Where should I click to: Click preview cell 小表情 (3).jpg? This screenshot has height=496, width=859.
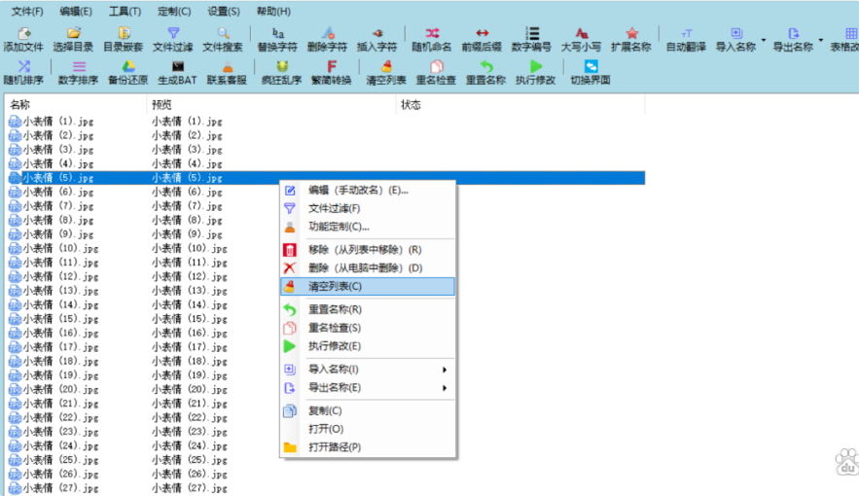coord(187,150)
